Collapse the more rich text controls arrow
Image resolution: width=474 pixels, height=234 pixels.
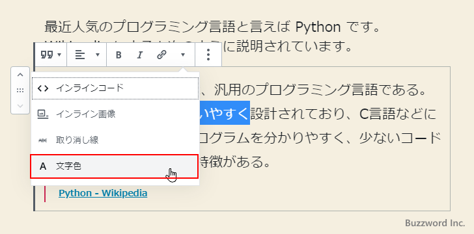click(x=183, y=55)
